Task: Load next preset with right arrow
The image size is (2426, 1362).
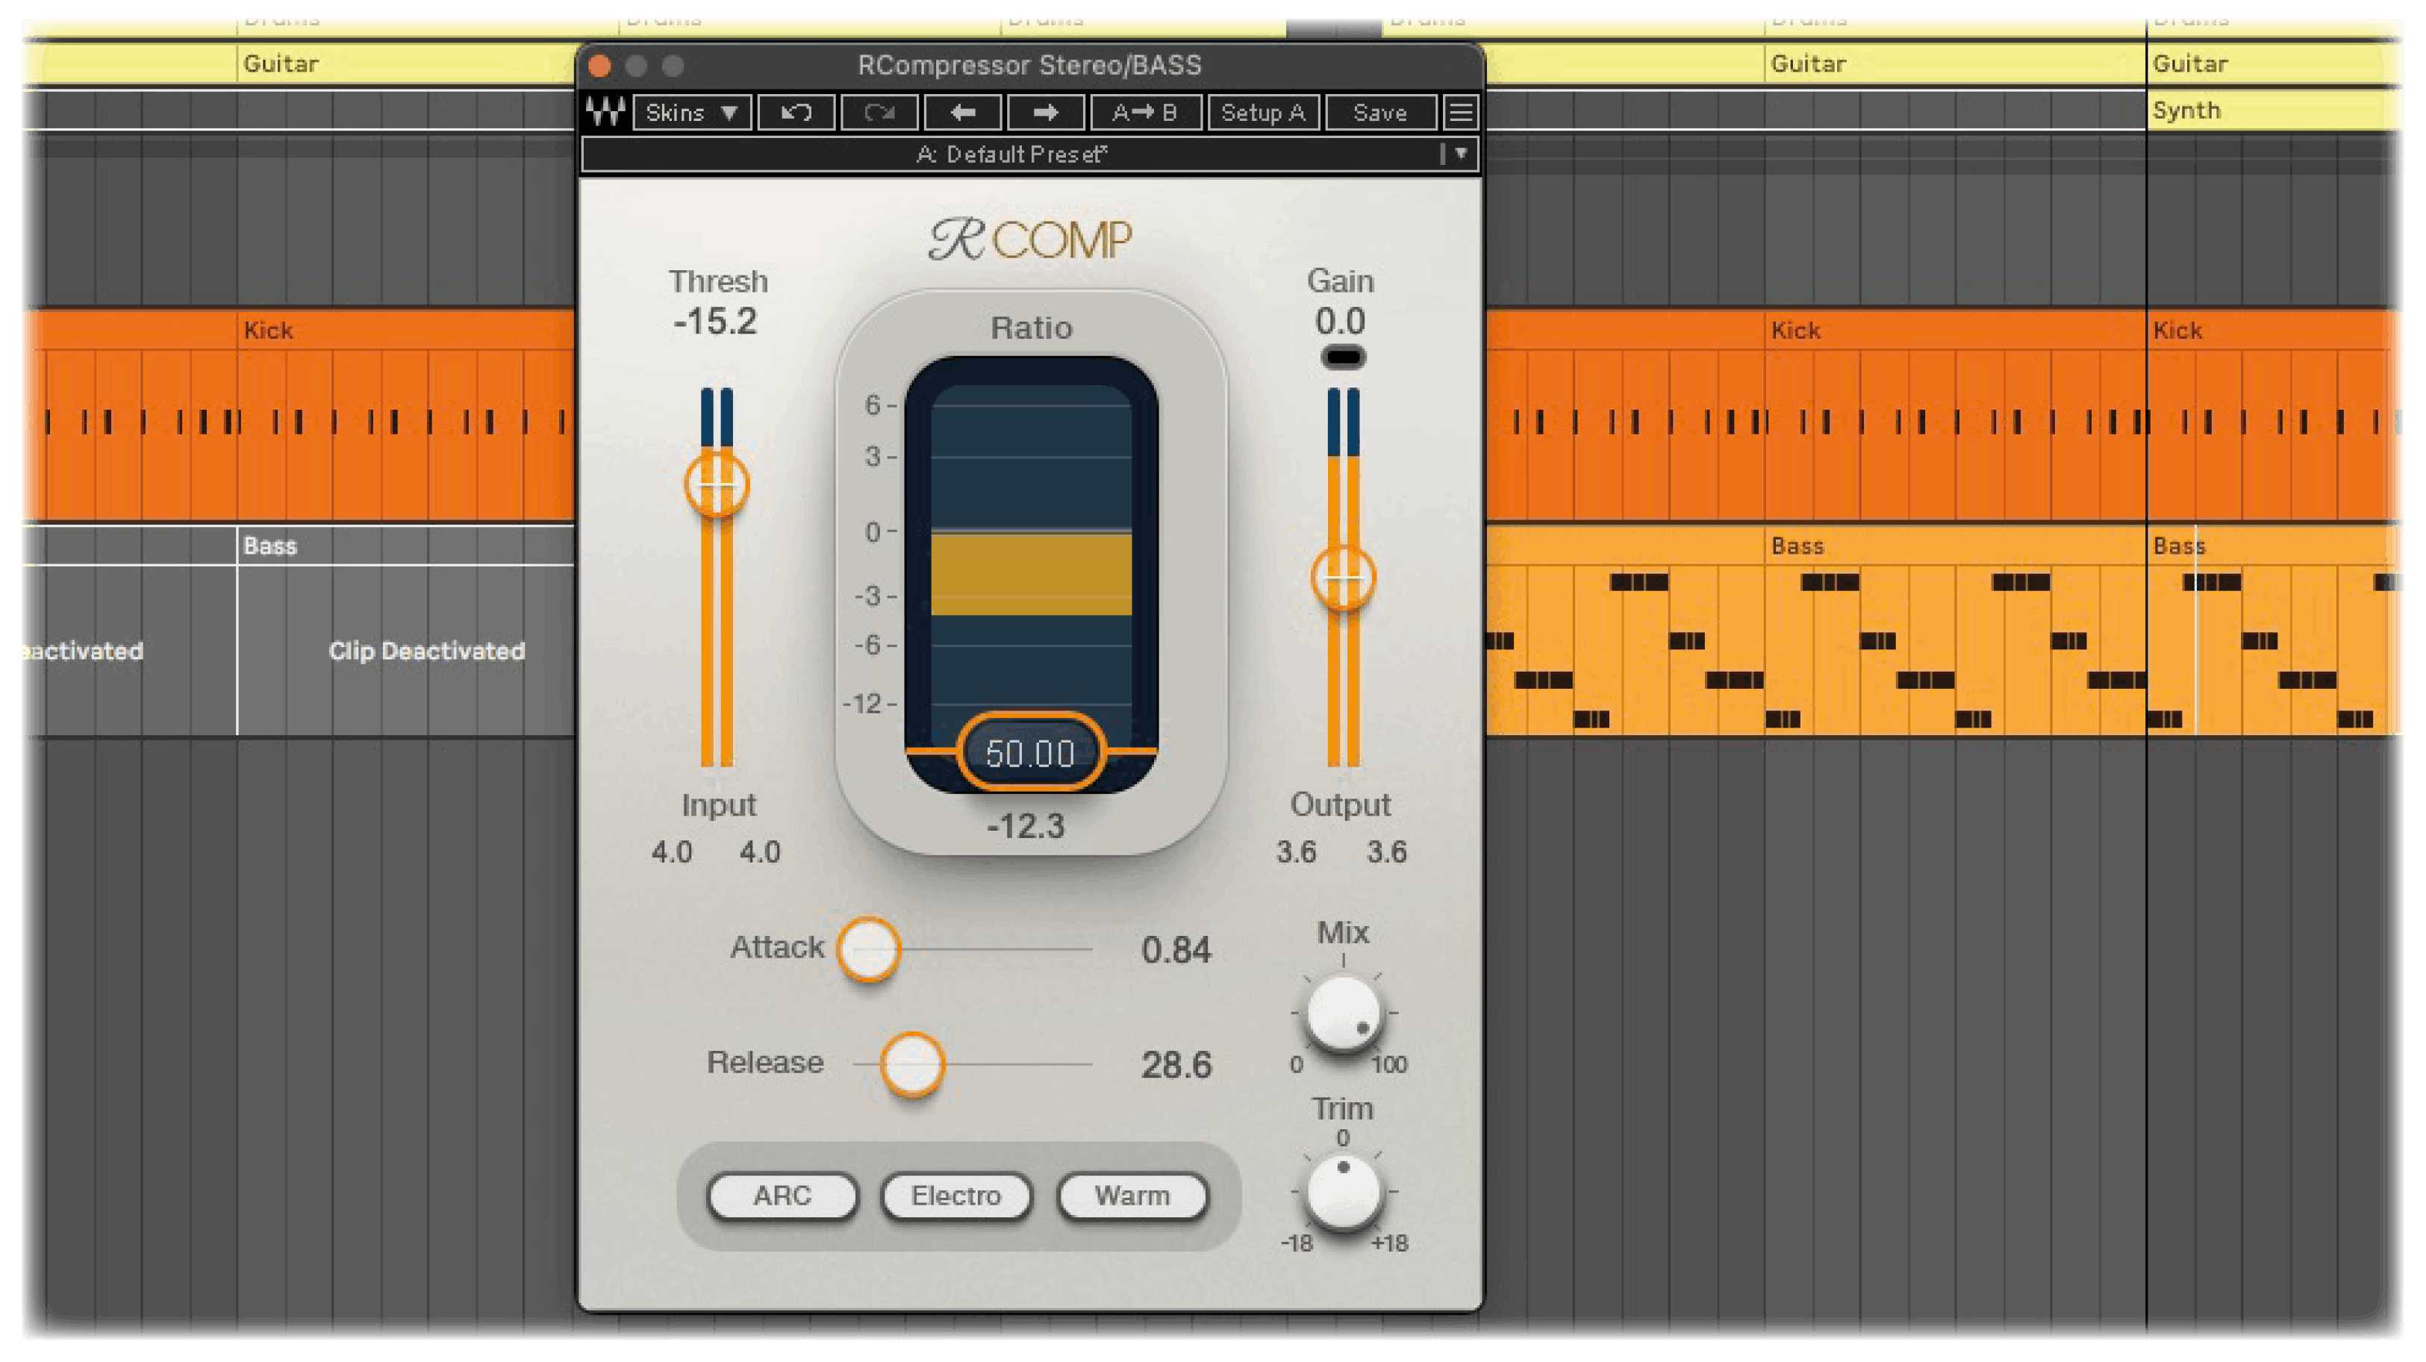Action: [1045, 112]
